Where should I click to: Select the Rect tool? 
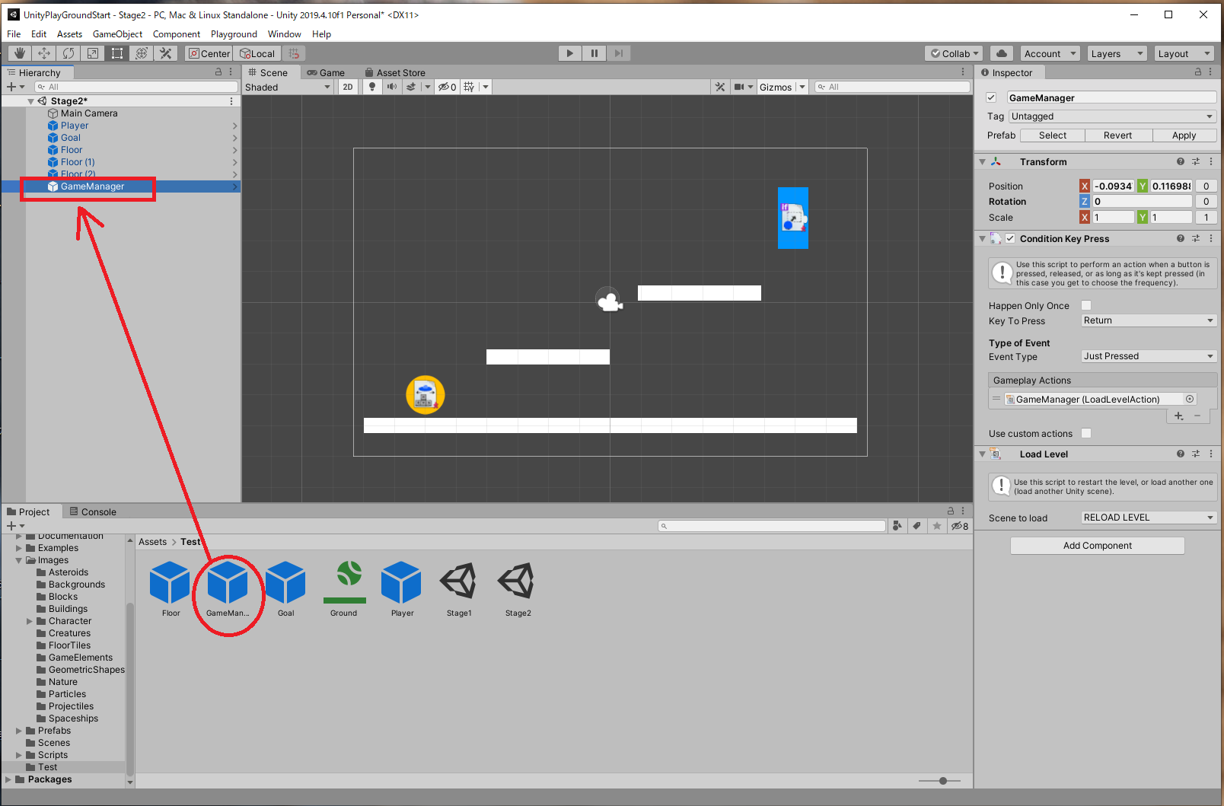tap(117, 53)
